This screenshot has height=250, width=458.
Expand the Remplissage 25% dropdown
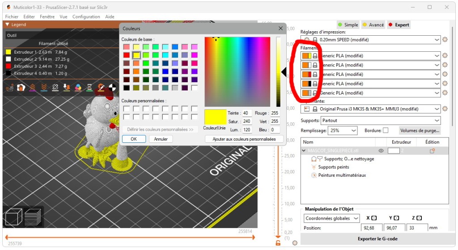(x=343, y=130)
